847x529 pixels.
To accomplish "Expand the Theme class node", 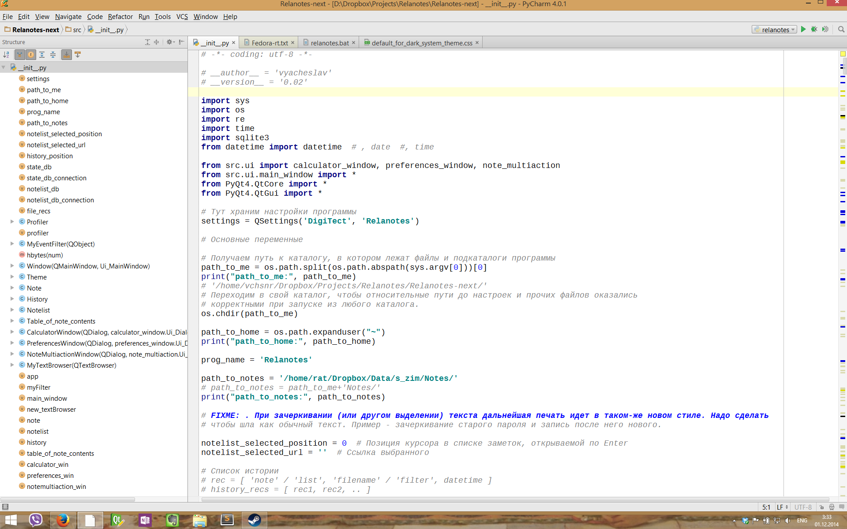I will 12,277.
